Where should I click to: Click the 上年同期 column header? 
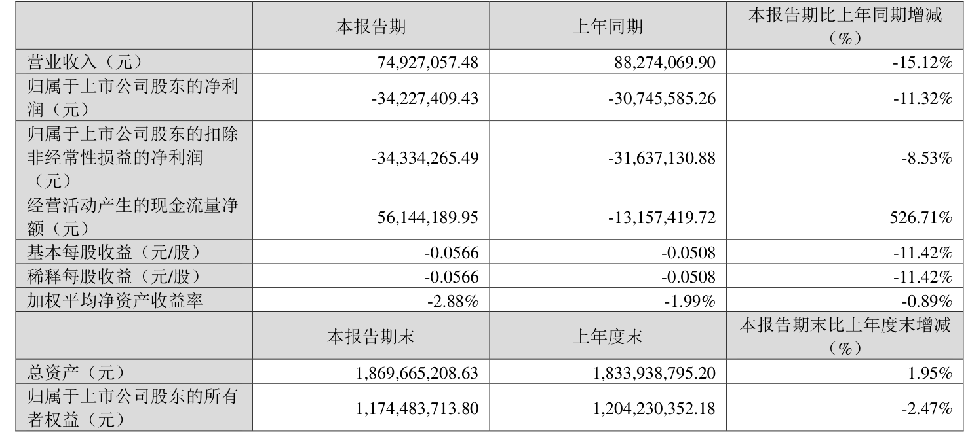tap(607, 27)
